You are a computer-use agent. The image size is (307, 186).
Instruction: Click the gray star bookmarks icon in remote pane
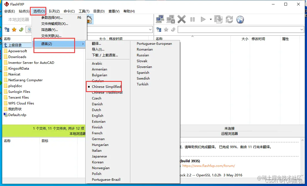pos(166,30)
